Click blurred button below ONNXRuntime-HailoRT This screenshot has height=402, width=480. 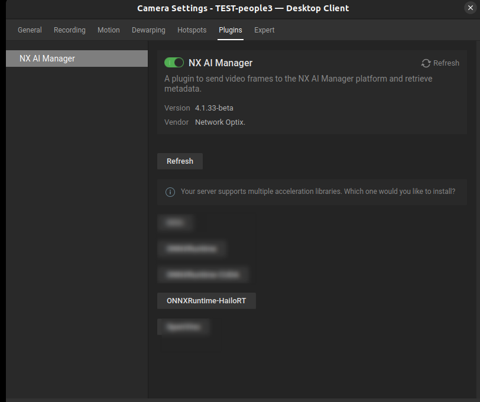point(183,327)
